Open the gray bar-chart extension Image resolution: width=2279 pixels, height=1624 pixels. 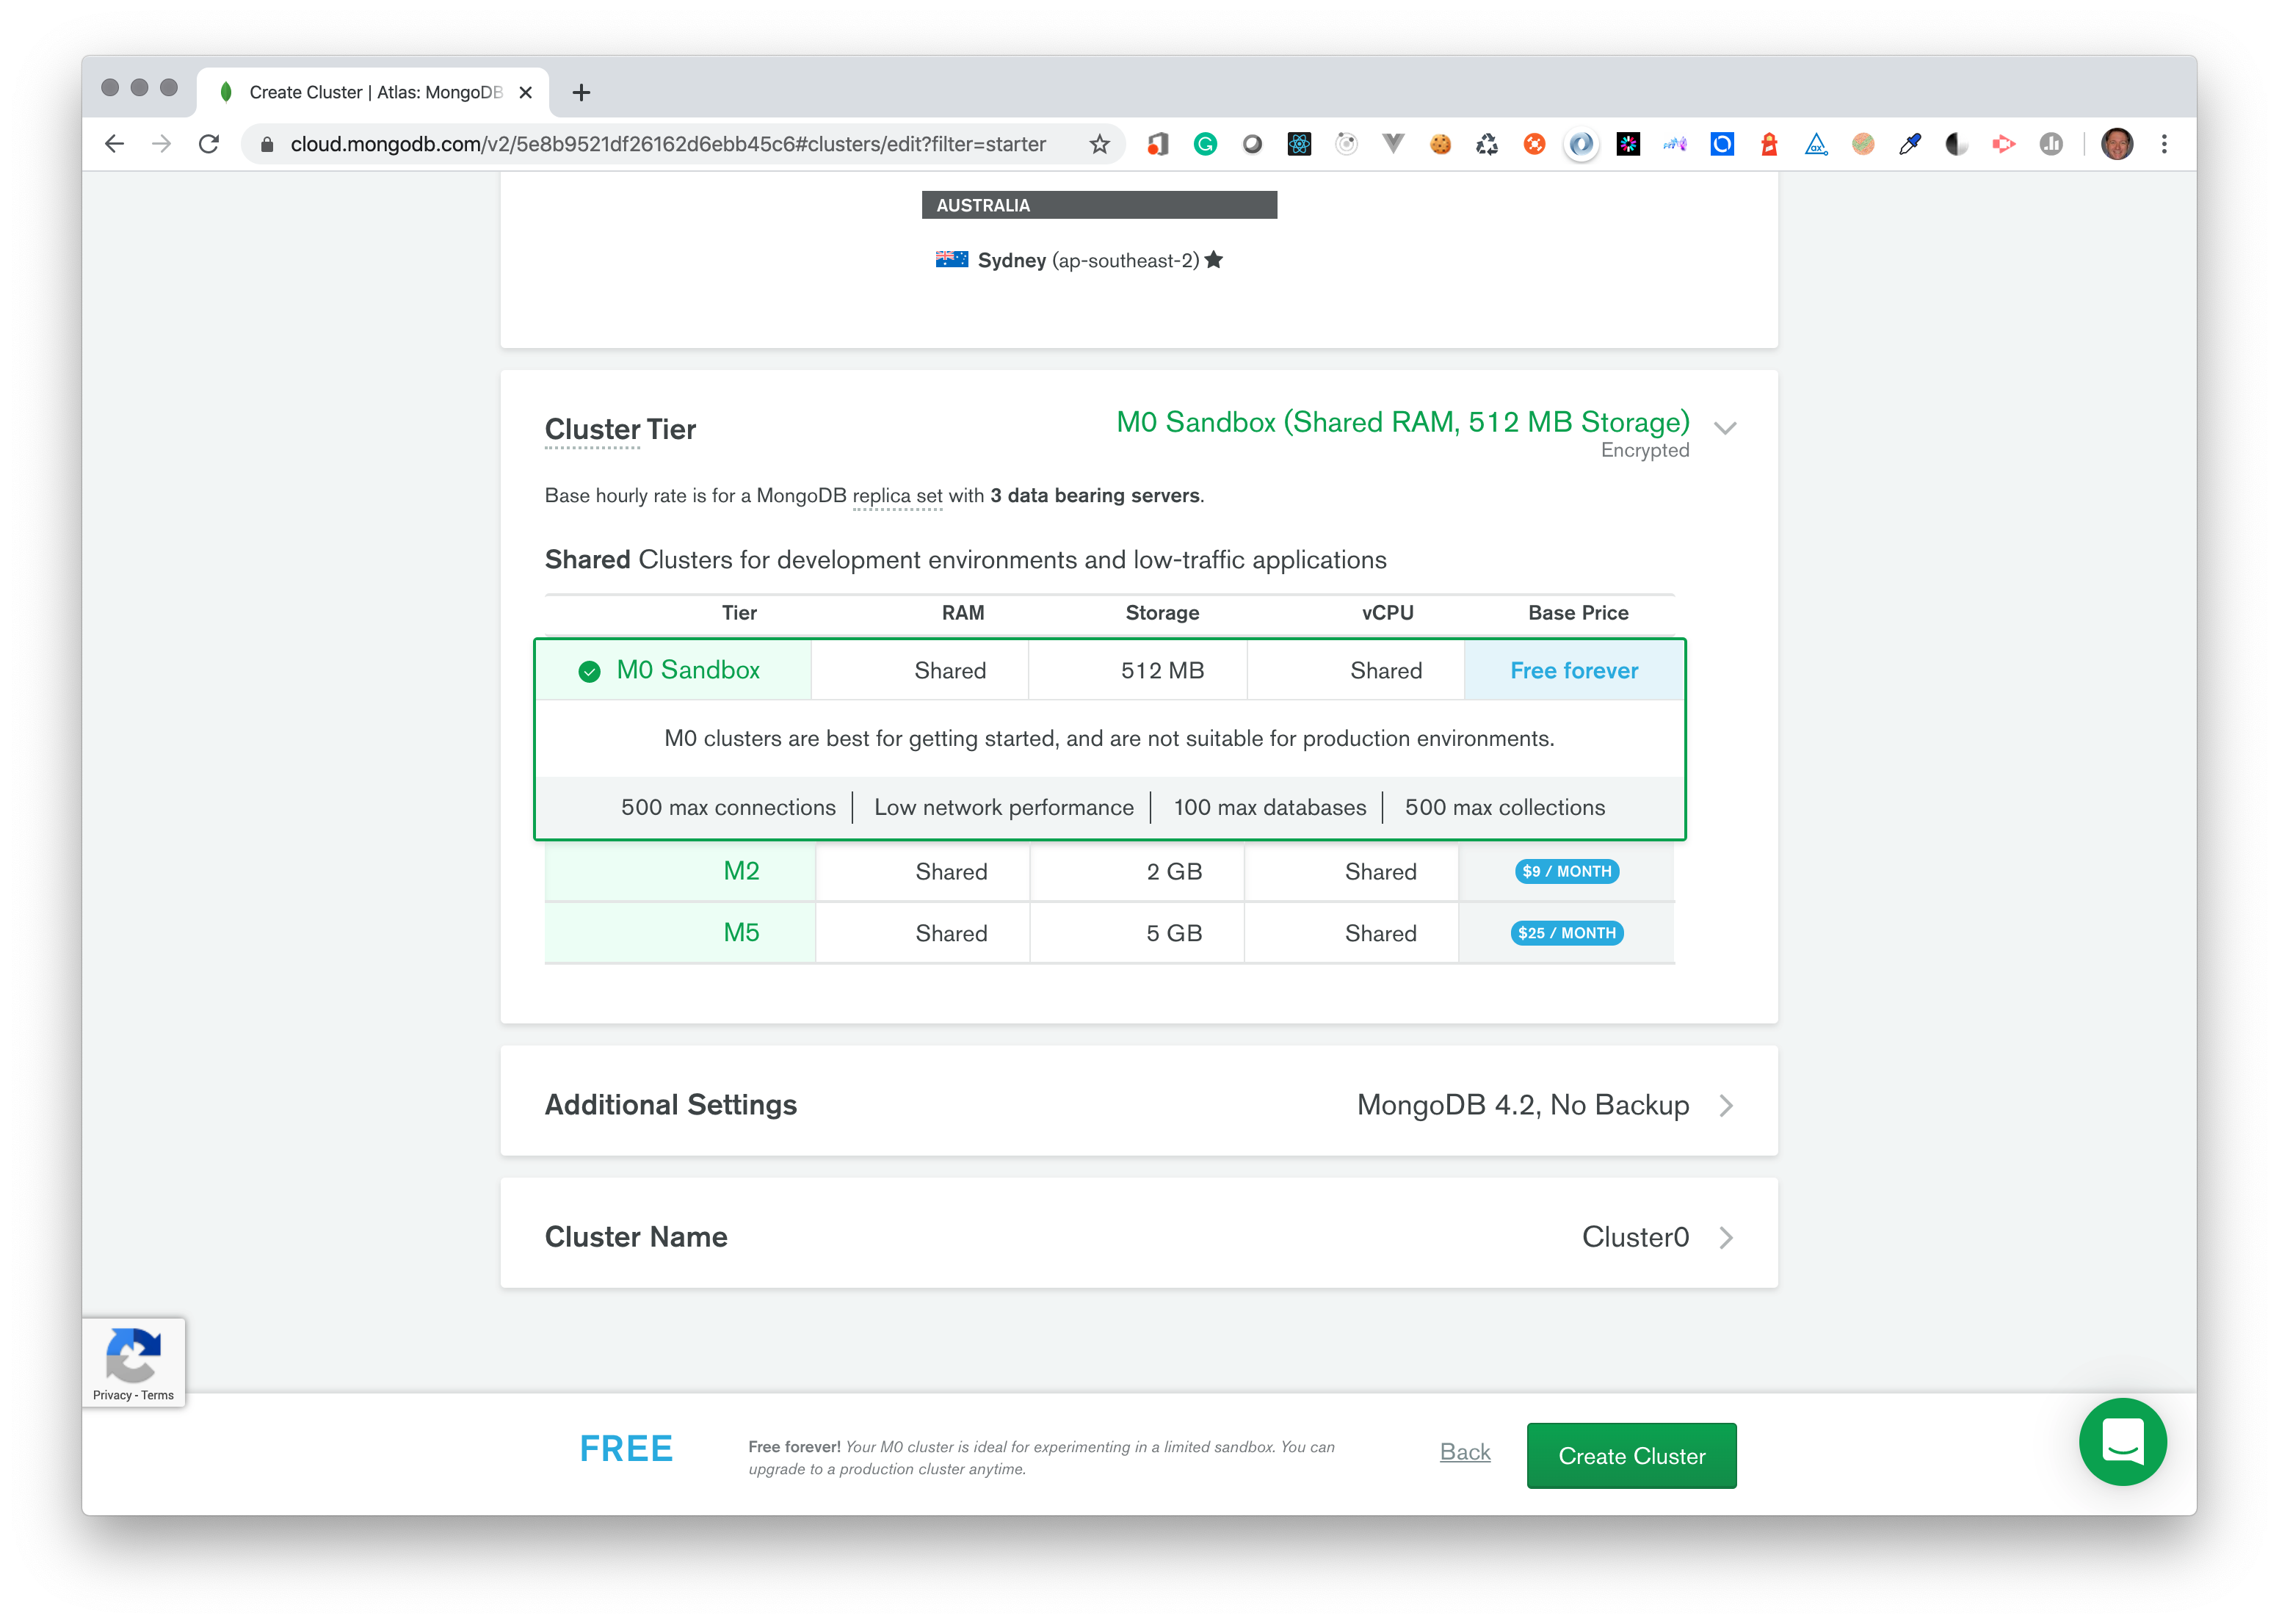pos(2051,144)
